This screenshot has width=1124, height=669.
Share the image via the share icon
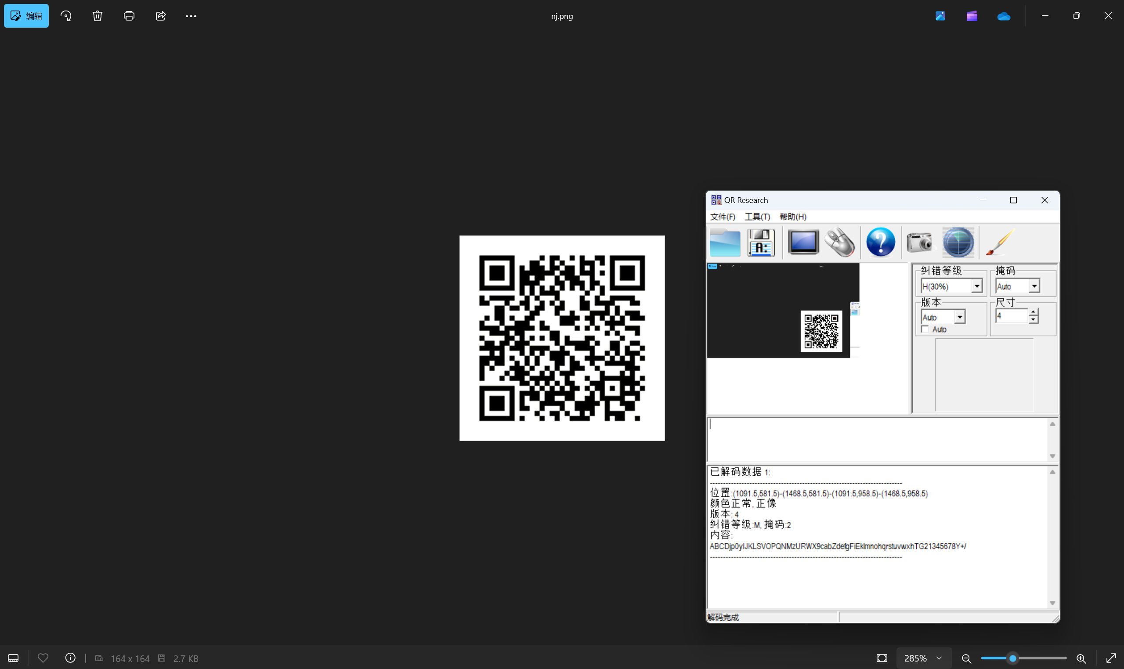(160, 16)
